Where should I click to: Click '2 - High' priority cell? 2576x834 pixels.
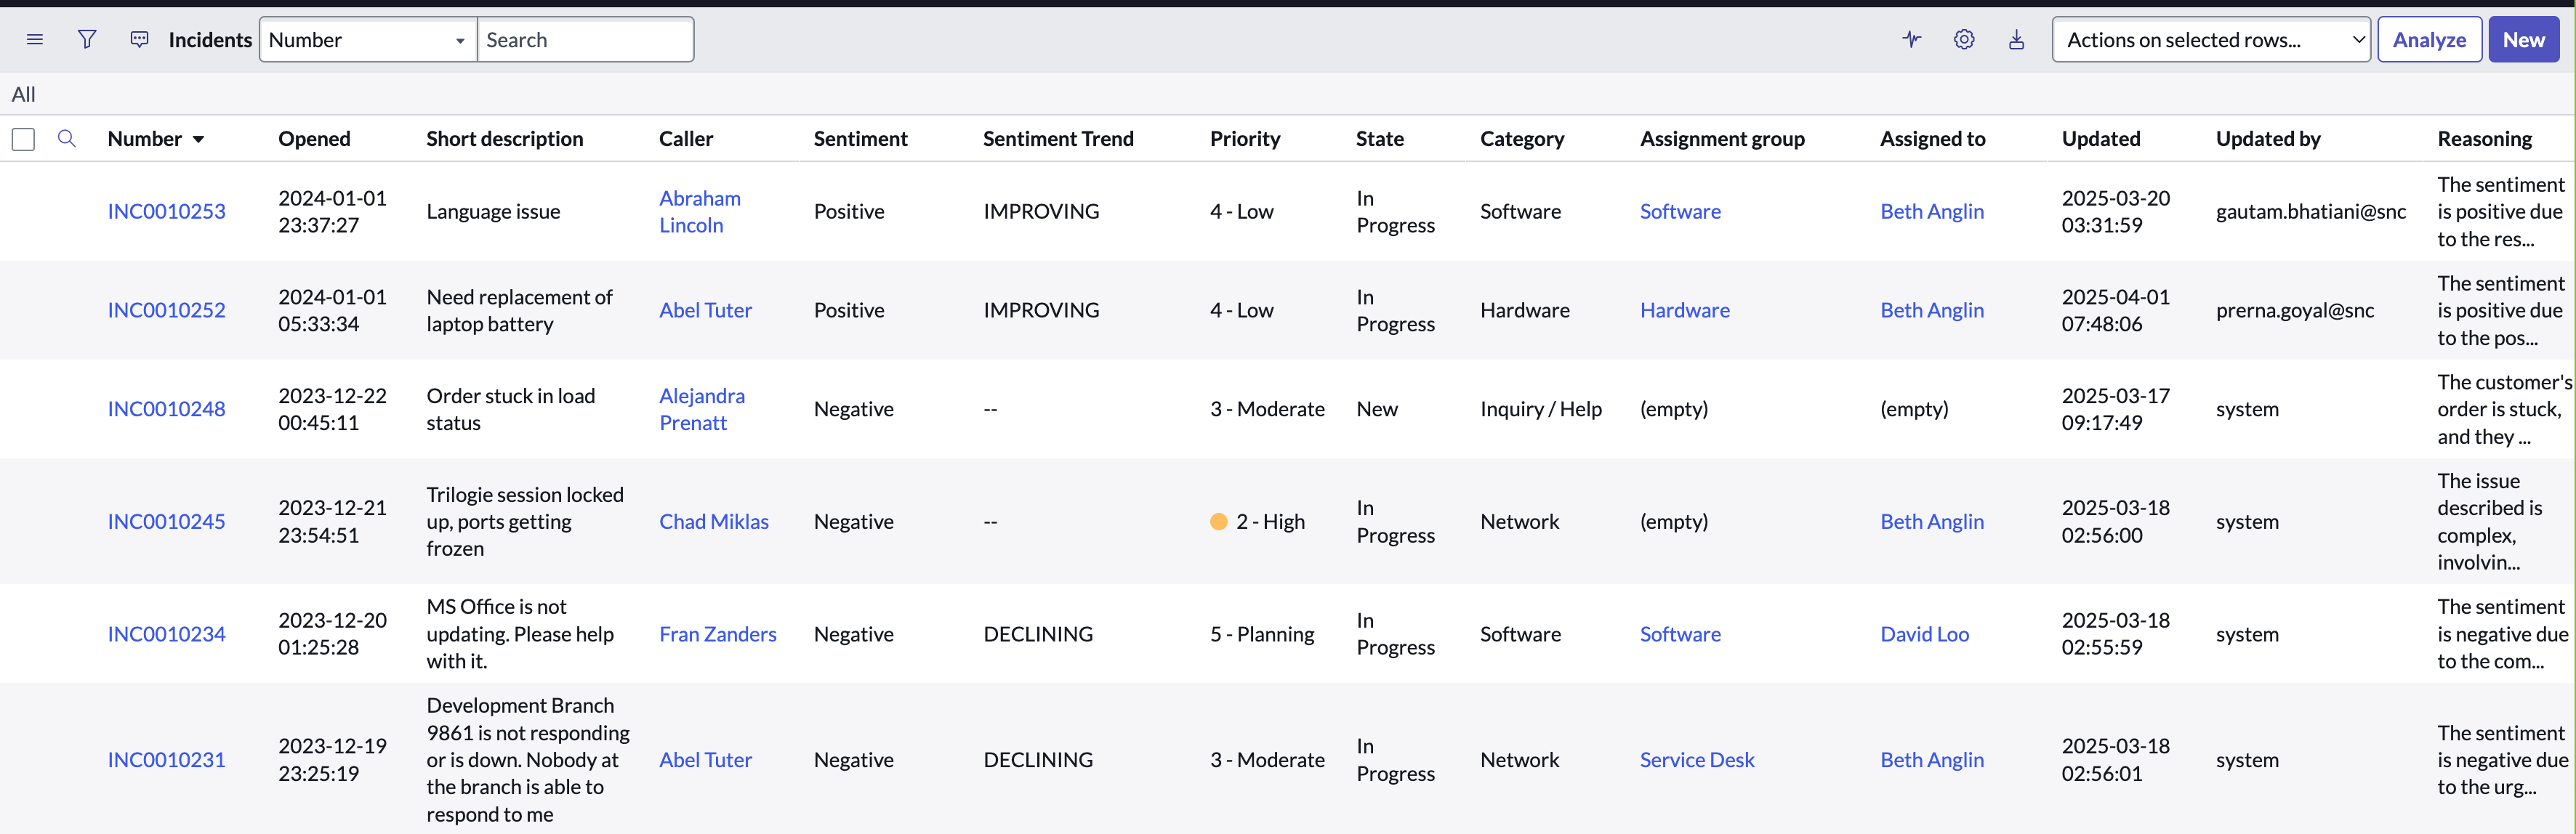coord(1270,522)
